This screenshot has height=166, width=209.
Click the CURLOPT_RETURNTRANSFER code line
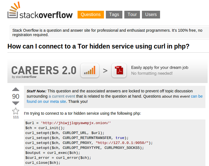[77, 138]
